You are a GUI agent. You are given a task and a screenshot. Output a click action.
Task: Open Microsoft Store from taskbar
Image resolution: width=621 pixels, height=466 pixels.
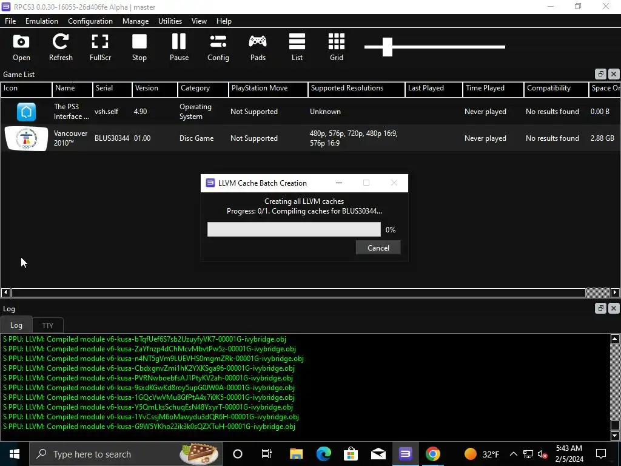pos(351,454)
